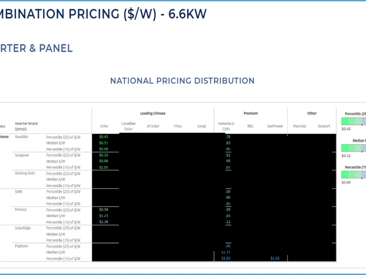The width and height of the screenshot is (366, 275).
Task: Click the $0.68 value under Percentile (75) legend
Action: [x=346, y=183]
